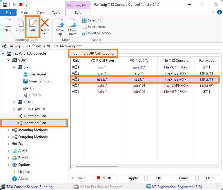Click the Fax machine icon in tree

14,144
